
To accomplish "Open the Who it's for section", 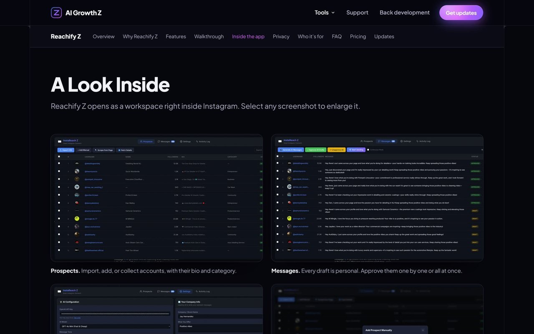I will click(310, 36).
